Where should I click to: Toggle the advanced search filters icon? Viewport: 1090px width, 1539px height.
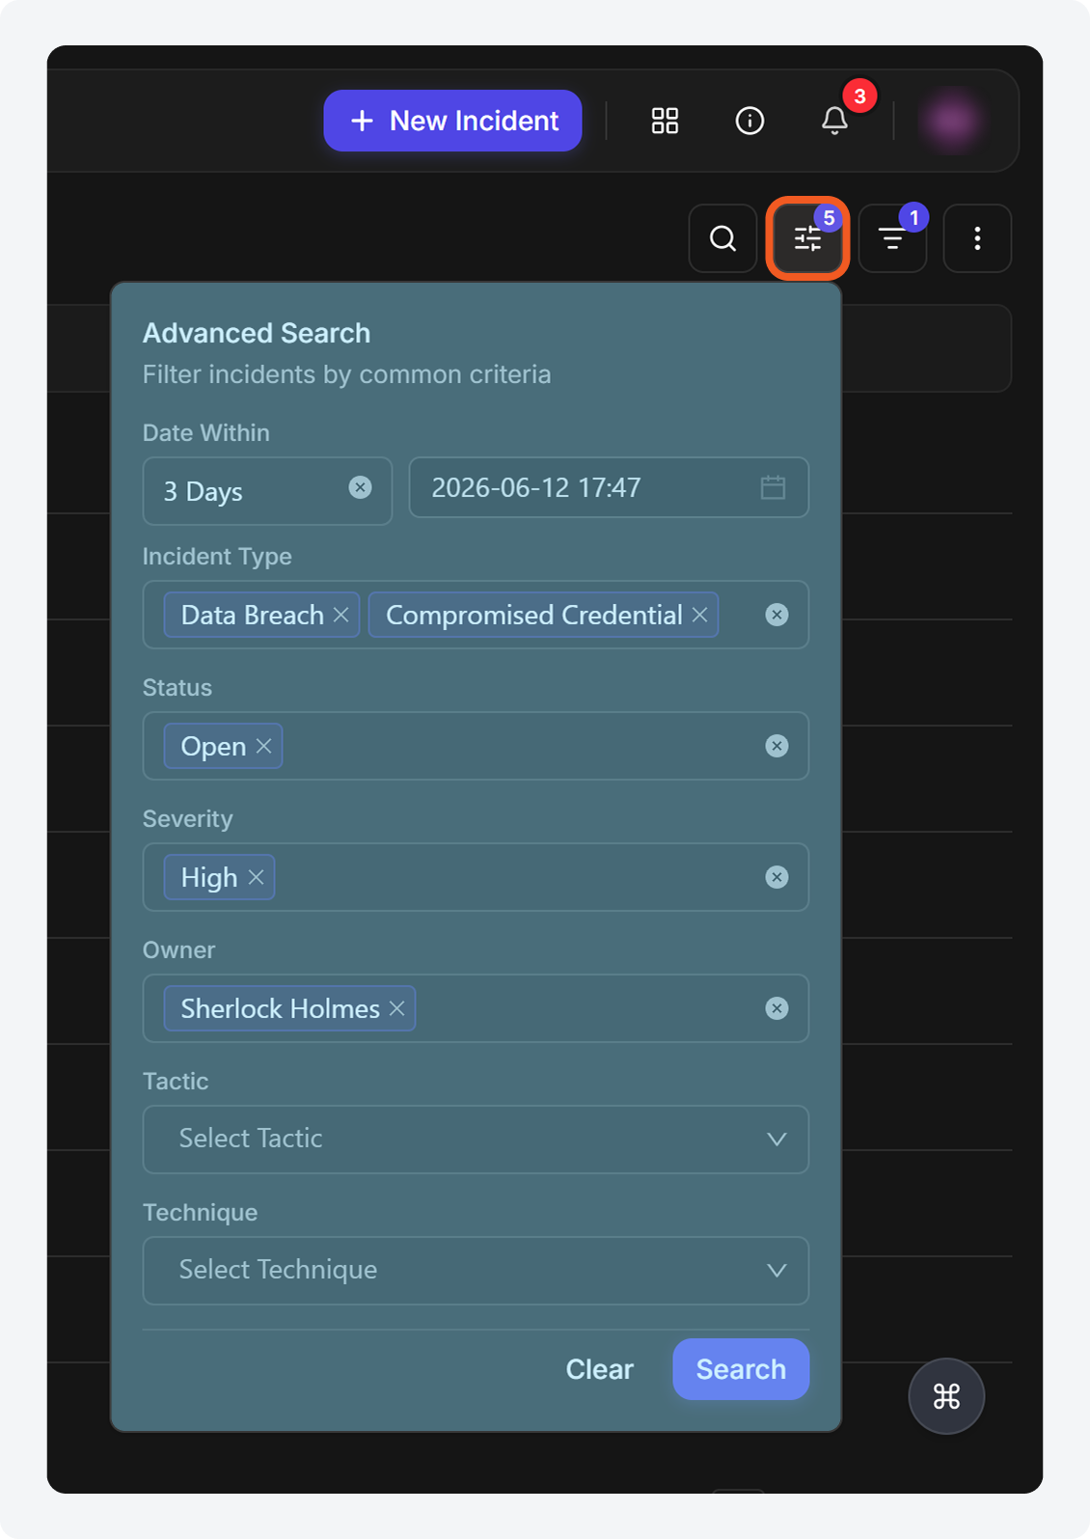click(x=807, y=238)
